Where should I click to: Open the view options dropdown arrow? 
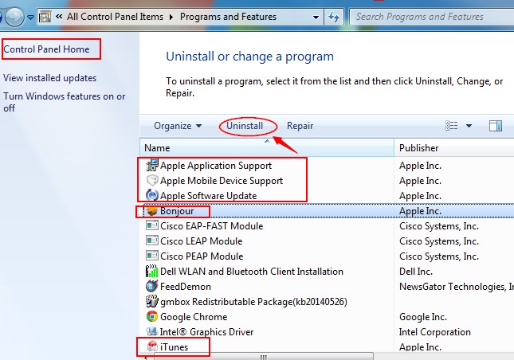click(469, 126)
